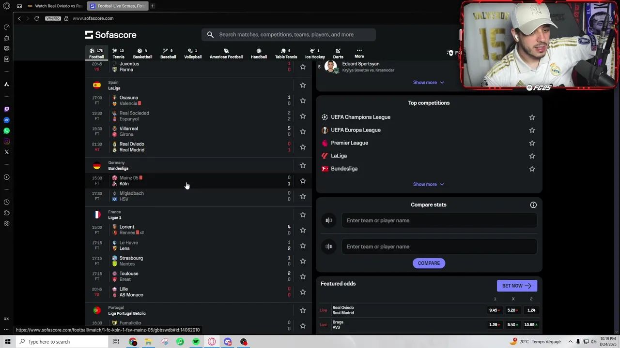Favorite Mainz 05 vs Köln match
The height and width of the screenshot is (348, 620).
[303, 181]
